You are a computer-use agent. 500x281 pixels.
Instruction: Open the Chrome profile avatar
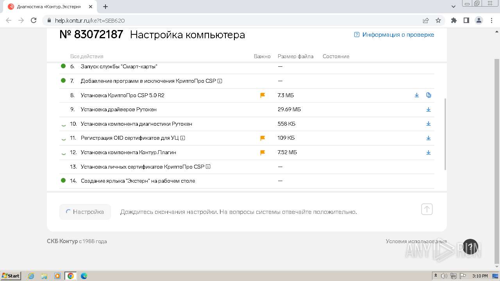pyautogui.click(x=479, y=20)
